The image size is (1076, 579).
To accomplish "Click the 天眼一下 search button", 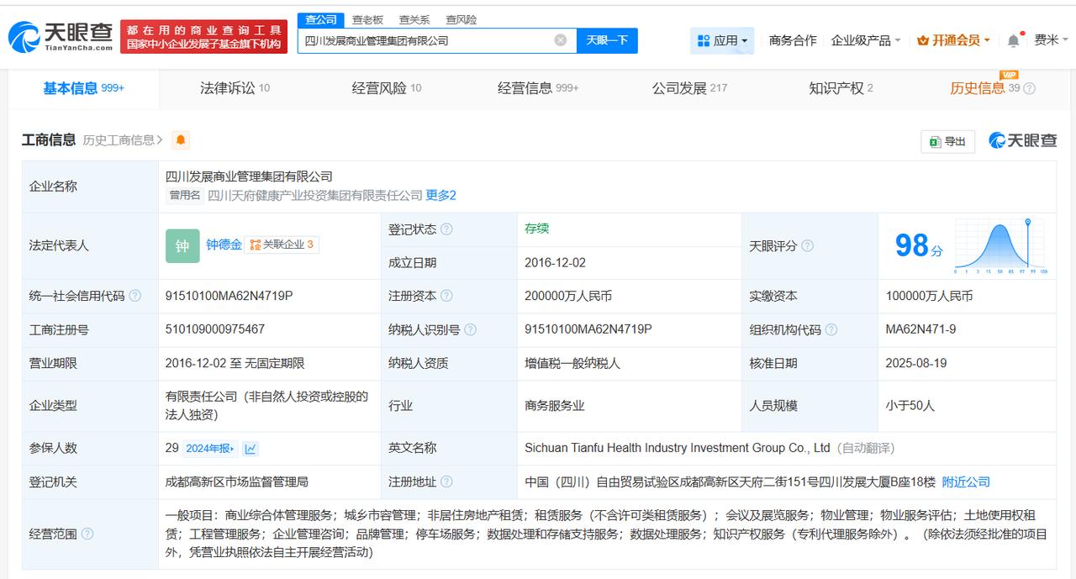I will point(607,40).
